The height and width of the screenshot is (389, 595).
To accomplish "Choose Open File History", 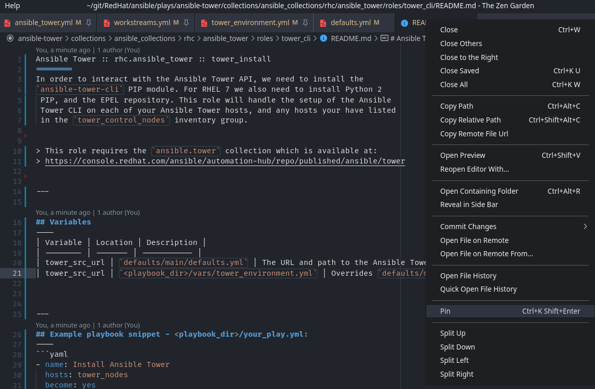I will 510,276.
